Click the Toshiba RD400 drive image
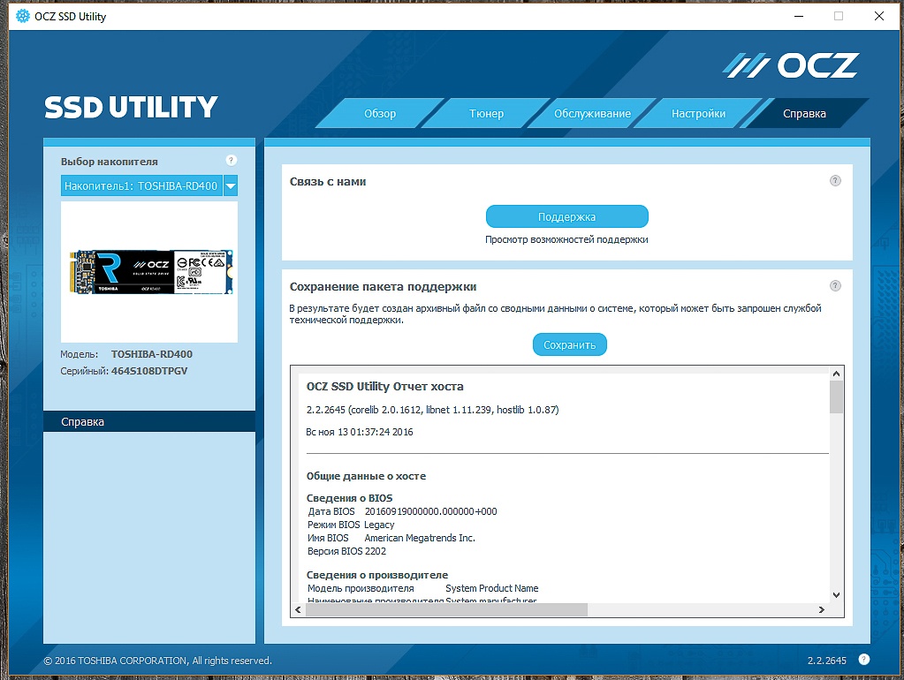The width and height of the screenshot is (904, 680). tap(149, 271)
